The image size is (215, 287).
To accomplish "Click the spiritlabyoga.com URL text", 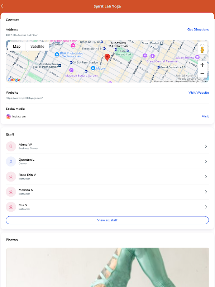I will 24,98.
